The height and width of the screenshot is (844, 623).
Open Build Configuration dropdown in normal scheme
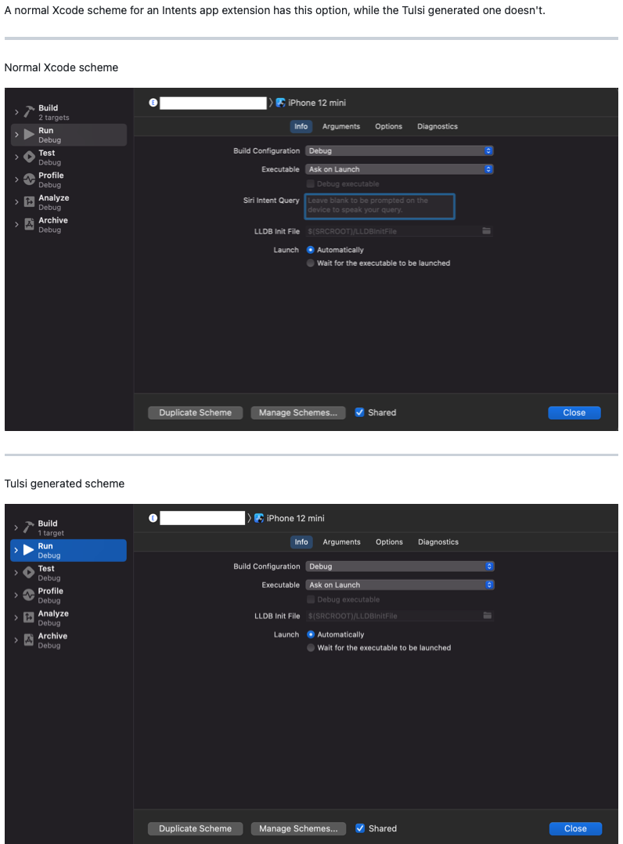pos(399,150)
